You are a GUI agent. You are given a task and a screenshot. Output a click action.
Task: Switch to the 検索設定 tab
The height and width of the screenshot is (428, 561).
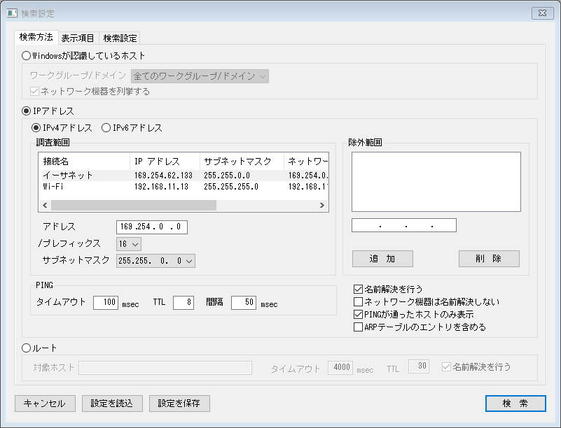click(x=119, y=38)
